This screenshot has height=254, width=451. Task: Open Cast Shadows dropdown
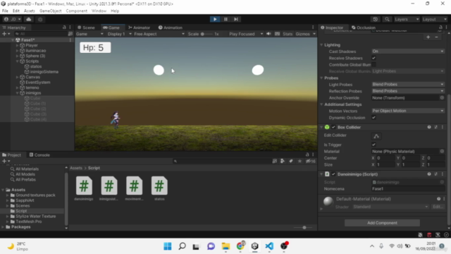pyautogui.click(x=407, y=52)
